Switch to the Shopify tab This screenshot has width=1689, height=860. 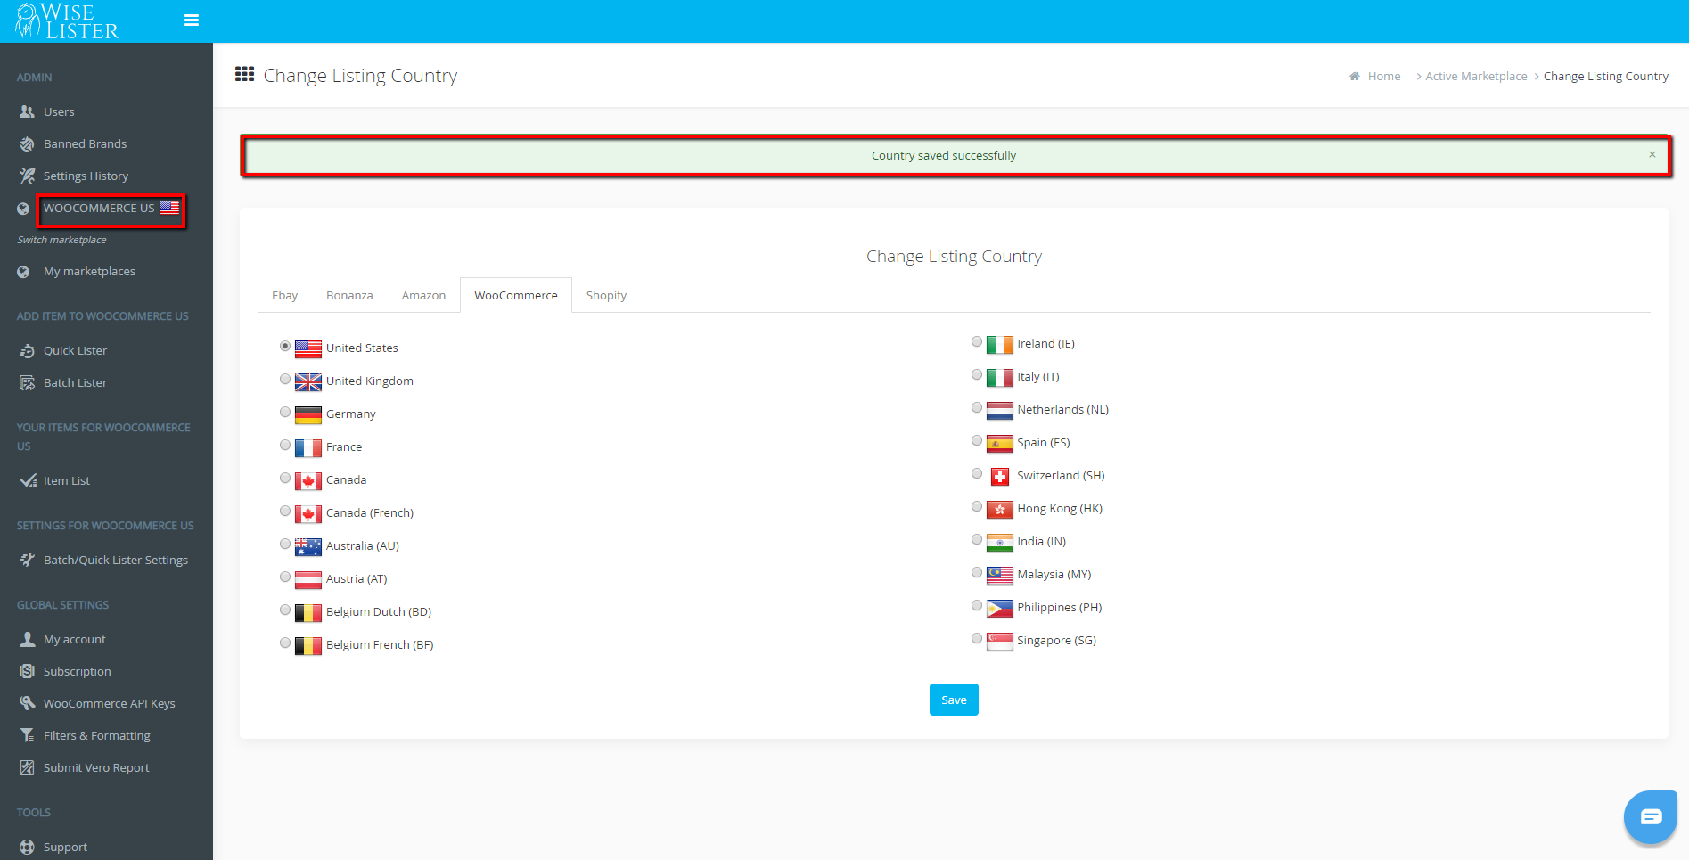point(606,295)
